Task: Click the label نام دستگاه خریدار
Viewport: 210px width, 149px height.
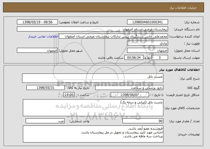Action: pos(187,29)
